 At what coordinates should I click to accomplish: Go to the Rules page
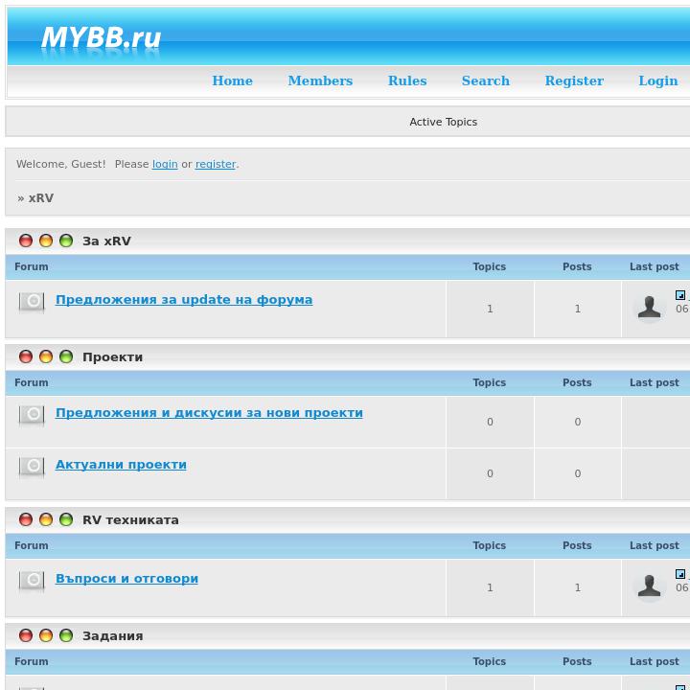(407, 81)
